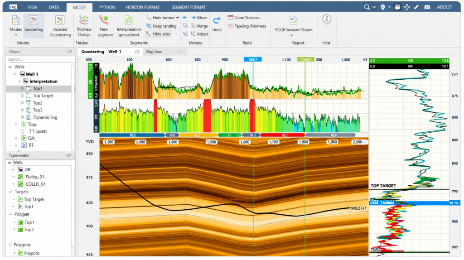Close the Map View tab
This screenshot has height=260, width=464.
click(181, 52)
